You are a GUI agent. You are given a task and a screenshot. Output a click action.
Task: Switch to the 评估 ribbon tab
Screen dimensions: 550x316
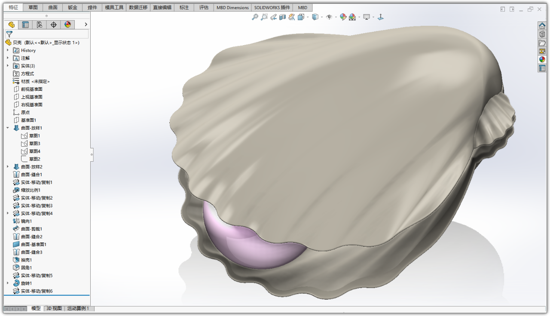pyautogui.click(x=204, y=8)
